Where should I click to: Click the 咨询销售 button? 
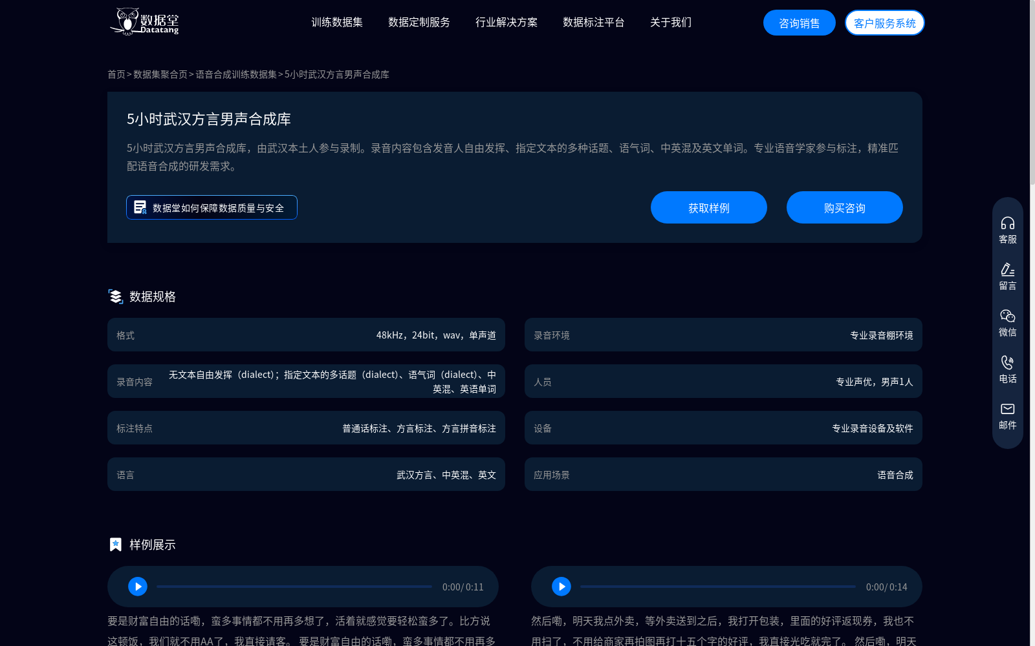tap(800, 23)
